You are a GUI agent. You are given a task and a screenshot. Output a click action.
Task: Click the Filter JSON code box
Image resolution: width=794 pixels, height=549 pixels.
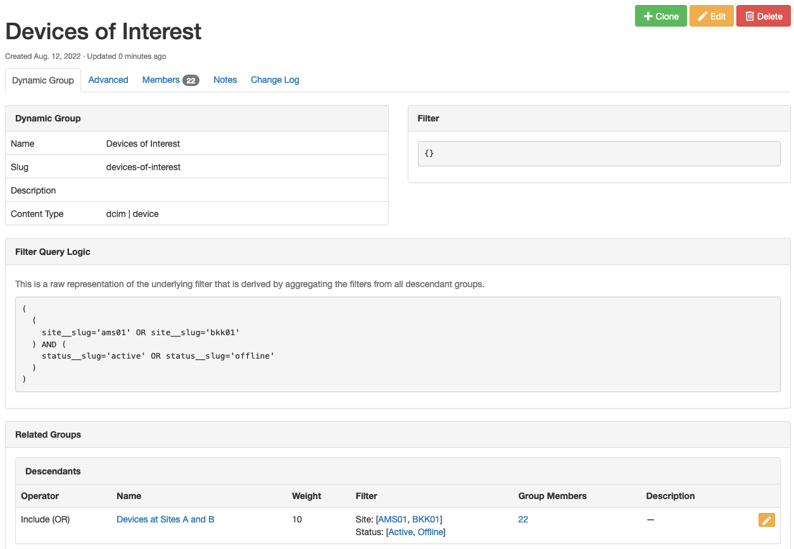598,154
